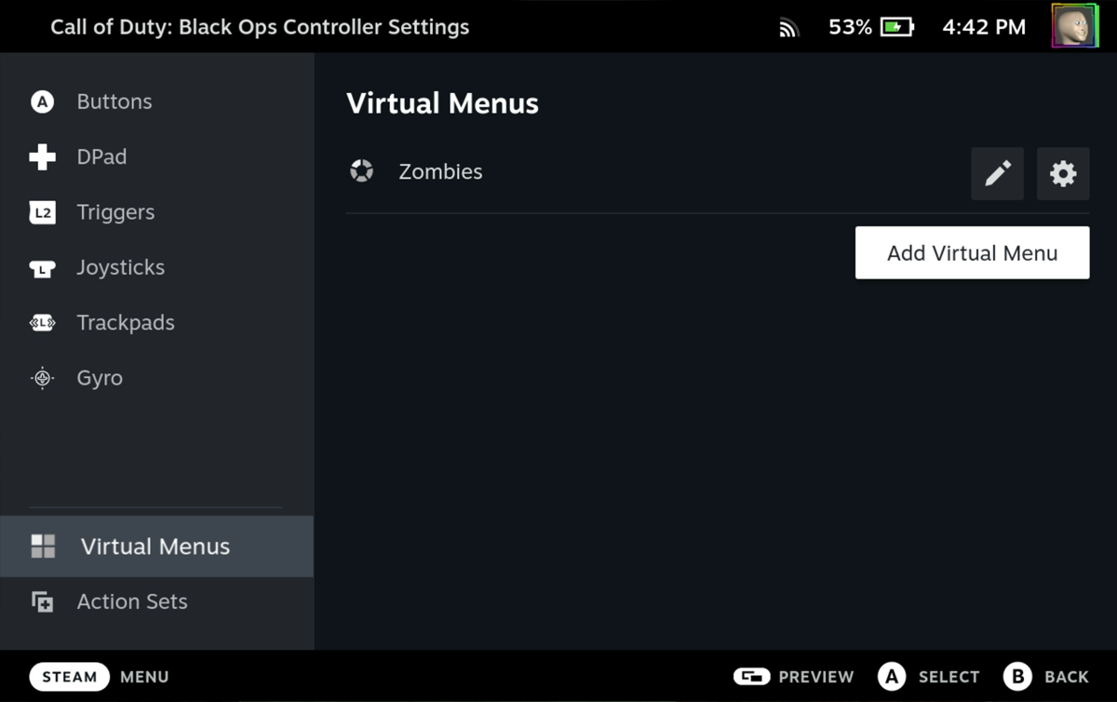Select Virtual Menus sidebar entry
The image size is (1117, 702).
pyautogui.click(x=156, y=547)
